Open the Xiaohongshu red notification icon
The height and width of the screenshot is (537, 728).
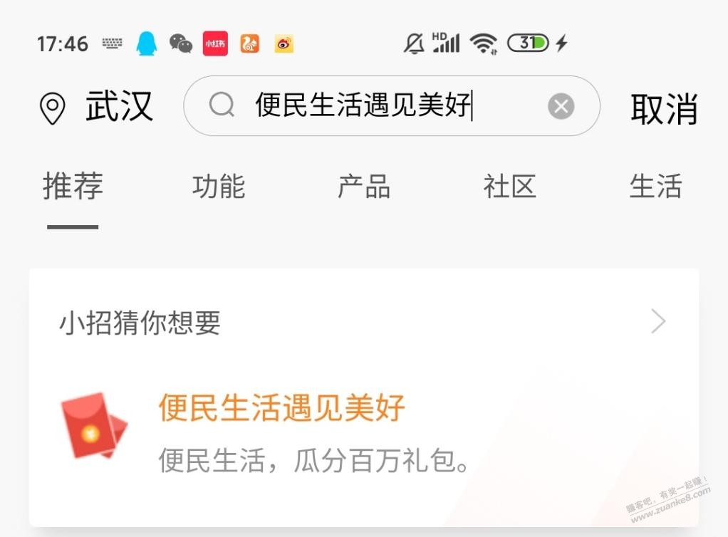215,43
